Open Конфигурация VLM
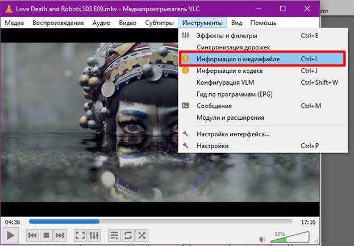The height and width of the screenshot is (246, 354). pyautogui.click(x=263, y=82)
